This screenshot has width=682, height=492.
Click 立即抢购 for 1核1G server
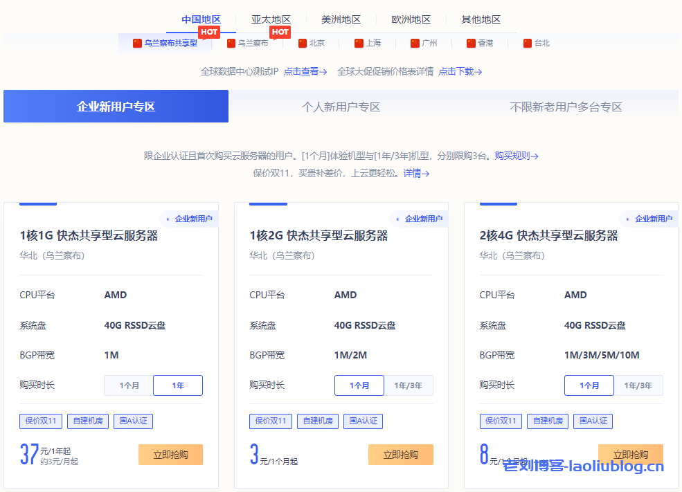pyautogui.click(x=170, y=455)
